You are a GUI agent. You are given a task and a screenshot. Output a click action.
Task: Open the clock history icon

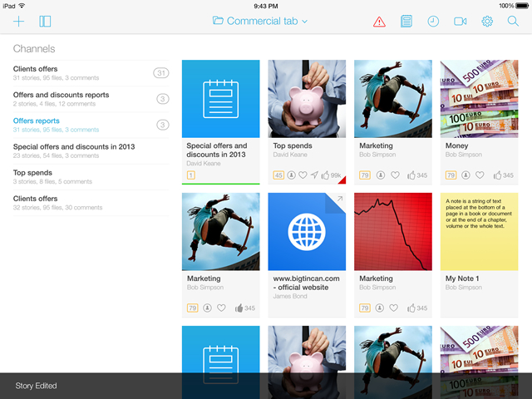click(x=433, y=22)
